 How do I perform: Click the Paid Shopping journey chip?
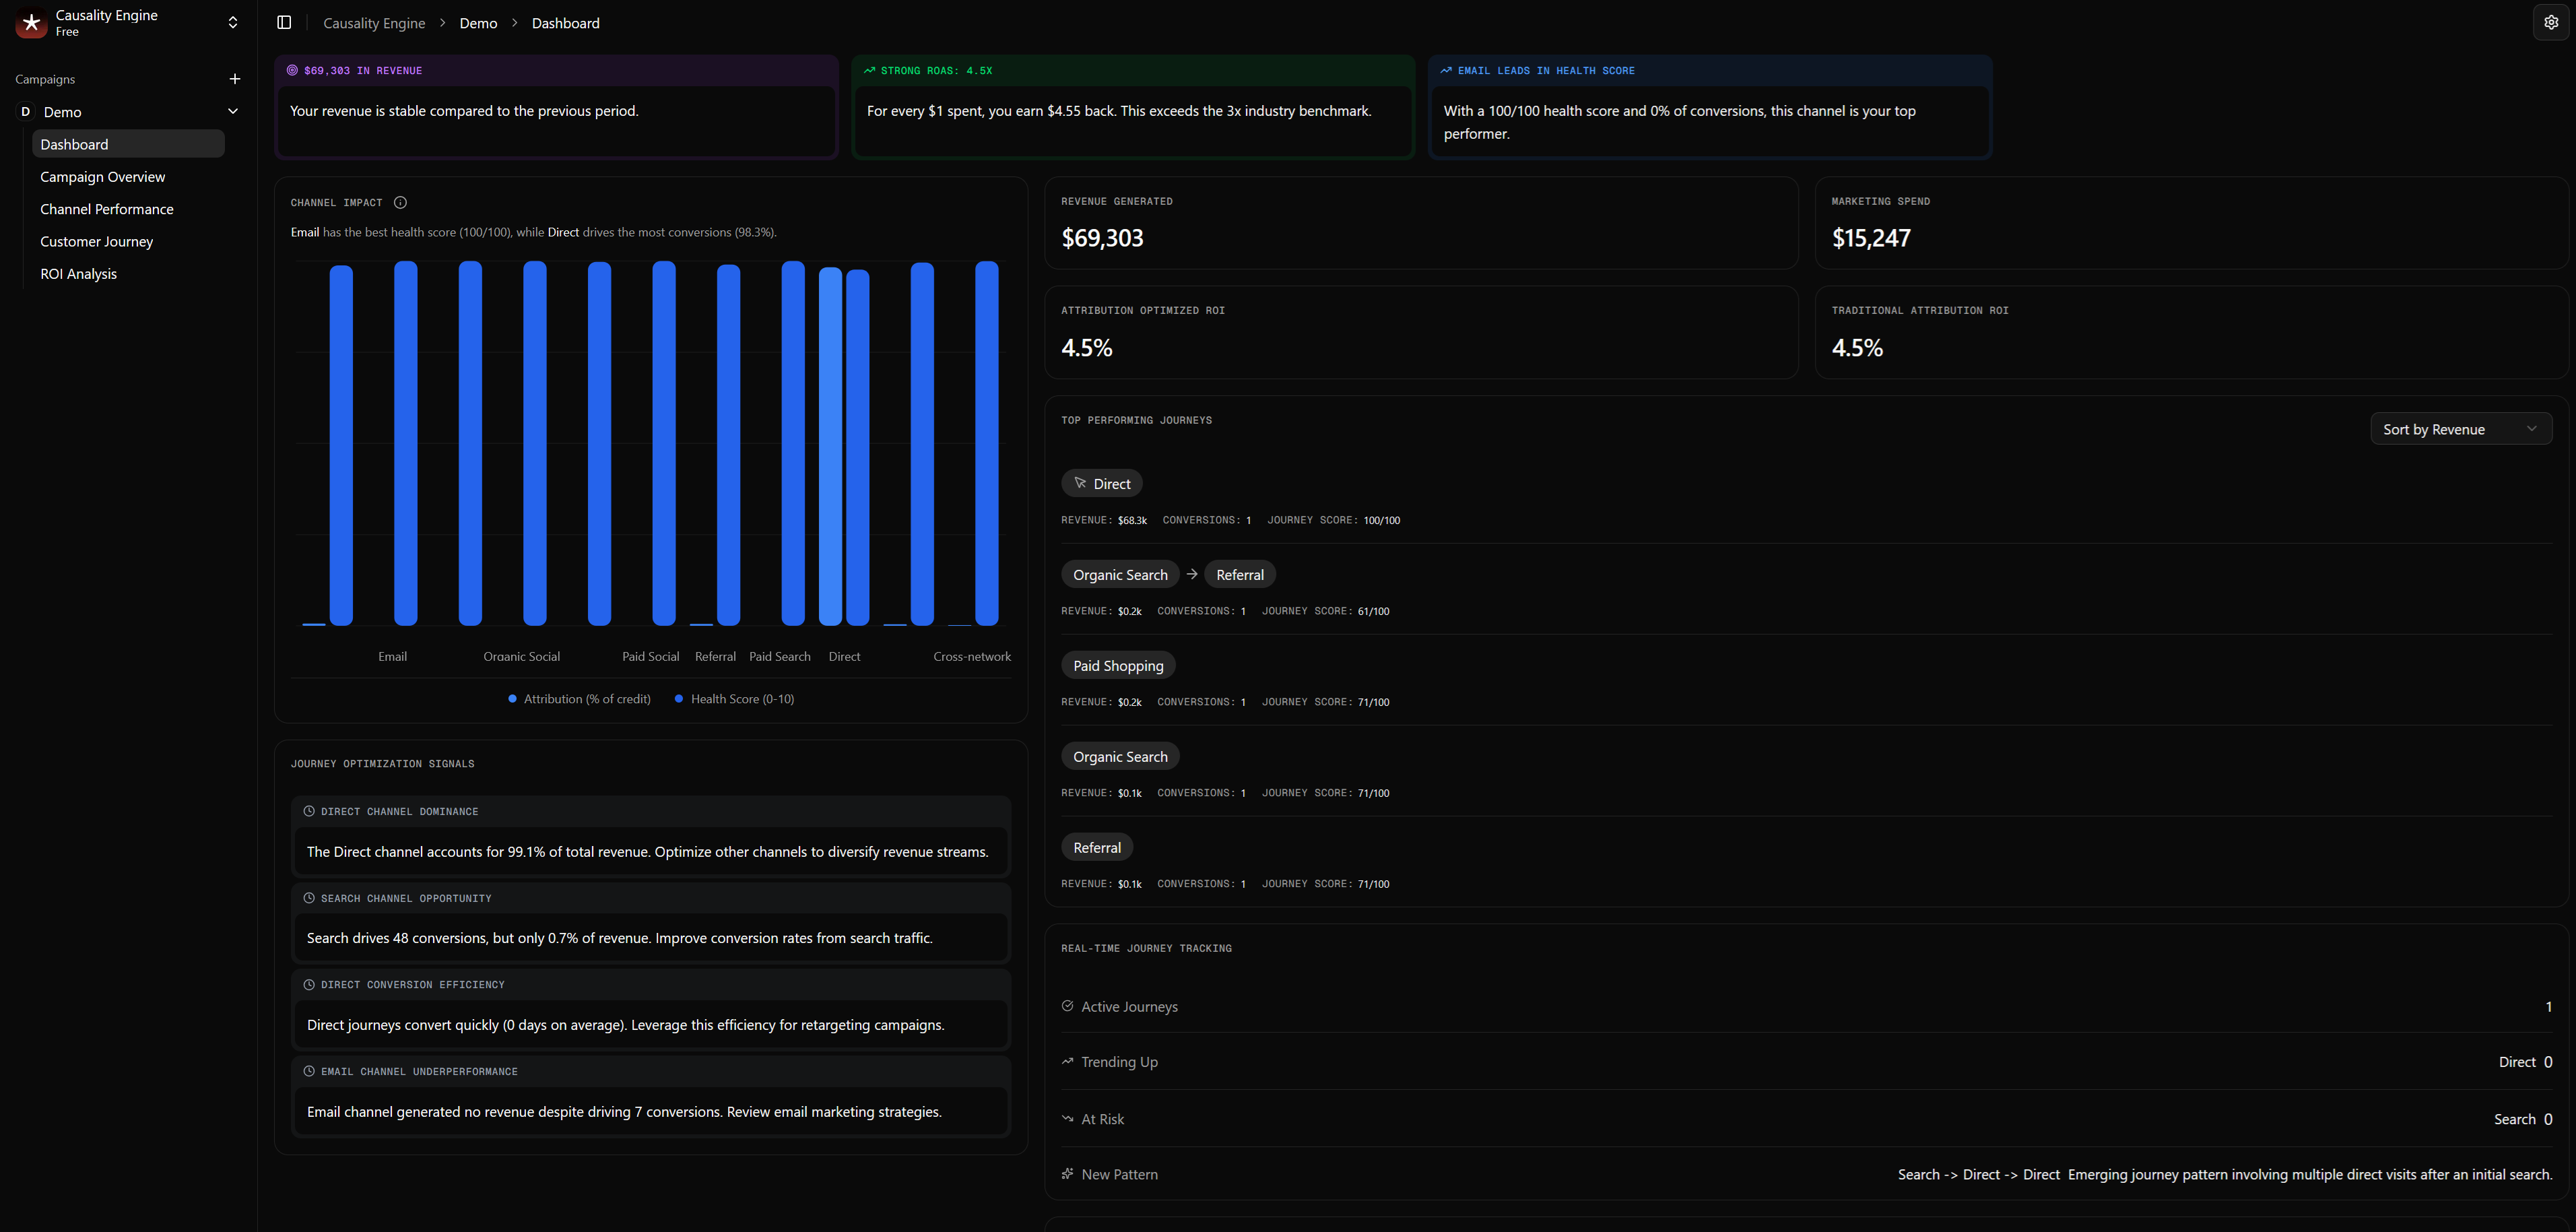[1118, 666]
